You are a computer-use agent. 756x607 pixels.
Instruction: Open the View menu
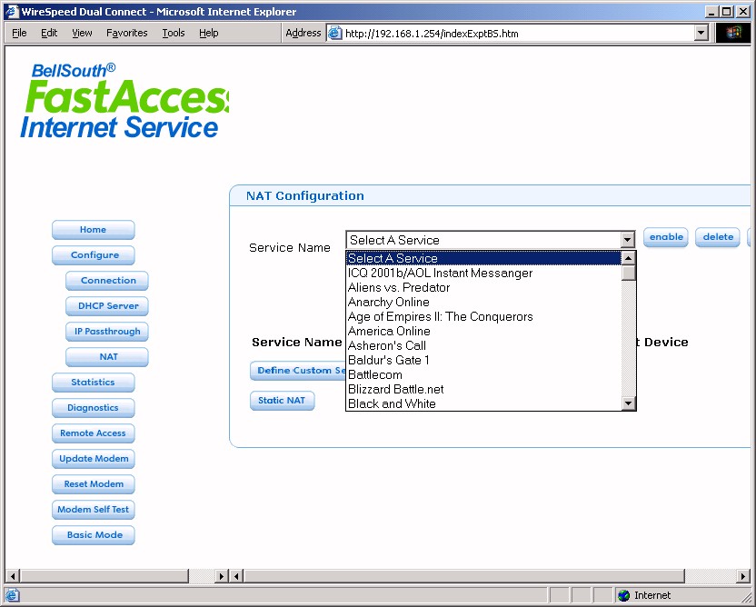[82, 33]
